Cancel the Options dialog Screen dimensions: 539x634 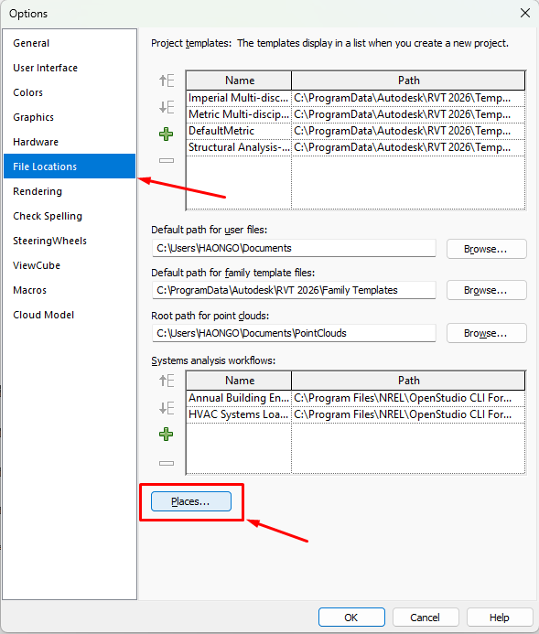coord(426,617)
